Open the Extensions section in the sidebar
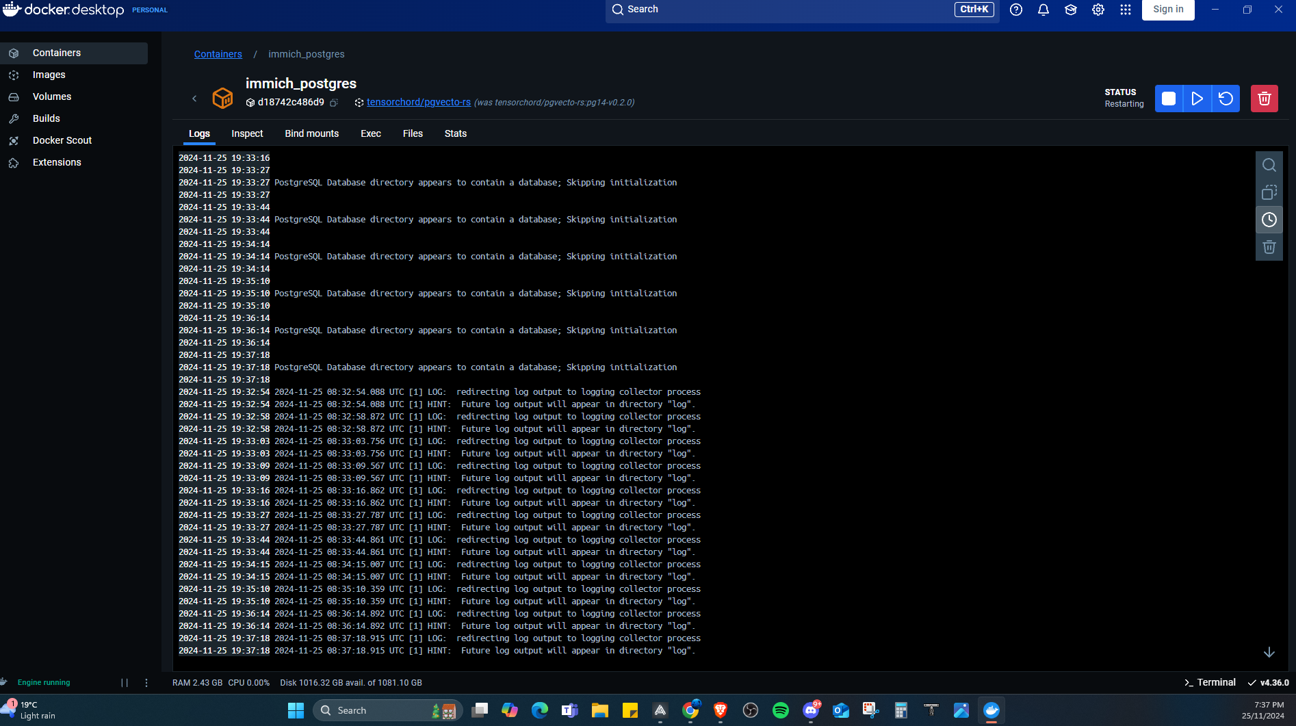Viewport: 1296px width, 726px height. (74, 163)
